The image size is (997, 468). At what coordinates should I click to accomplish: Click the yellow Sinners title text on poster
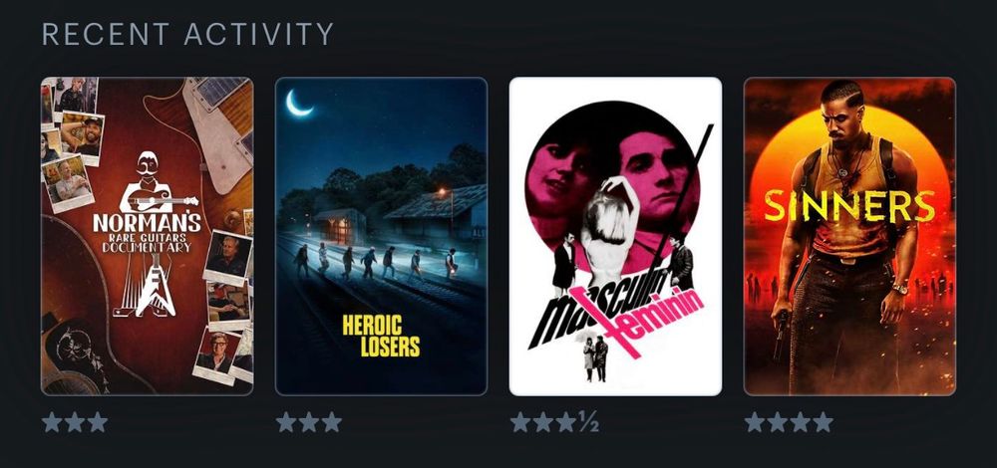coord(849,207)
